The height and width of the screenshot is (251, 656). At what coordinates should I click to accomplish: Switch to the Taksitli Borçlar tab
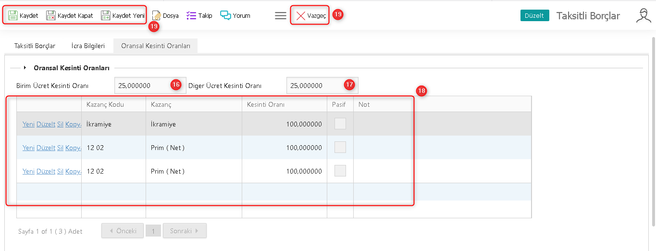click(35, 46)
